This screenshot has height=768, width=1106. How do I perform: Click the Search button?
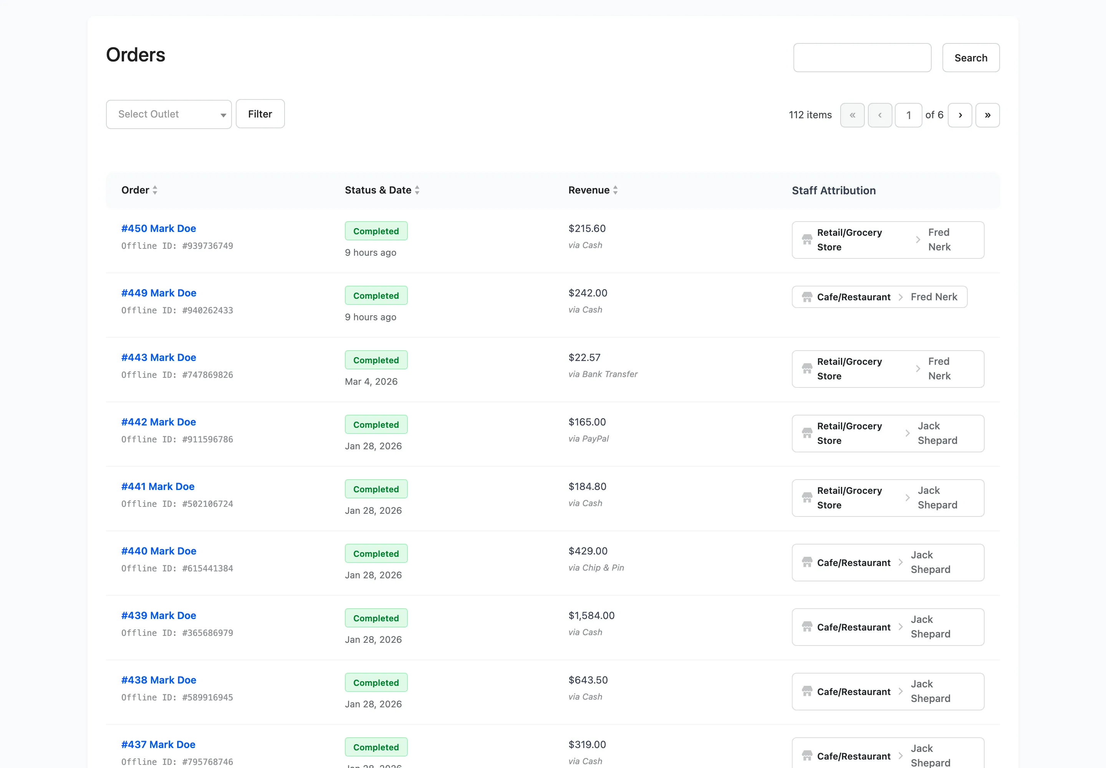[970, 58]
